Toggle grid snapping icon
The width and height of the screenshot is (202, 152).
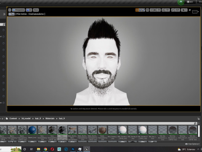click(155, 10)
